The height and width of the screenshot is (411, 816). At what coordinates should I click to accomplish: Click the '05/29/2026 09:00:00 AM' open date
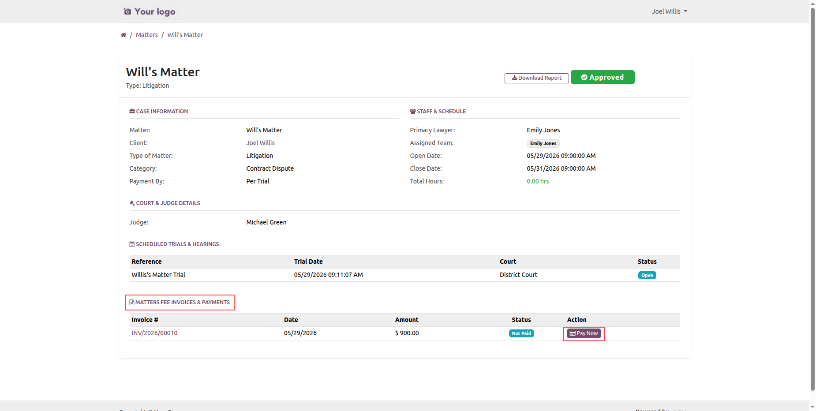561,156
